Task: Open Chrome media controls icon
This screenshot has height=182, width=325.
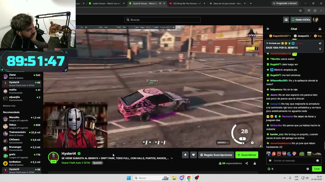Action: pos(309,11)
